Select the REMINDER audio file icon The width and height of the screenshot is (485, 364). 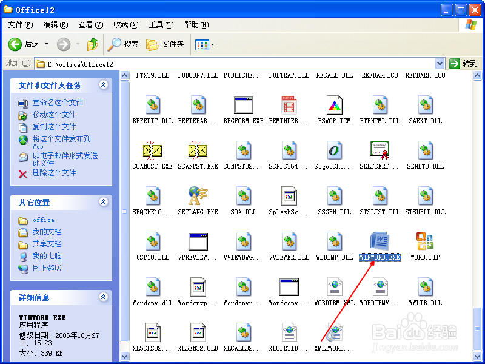coord(289,105)
